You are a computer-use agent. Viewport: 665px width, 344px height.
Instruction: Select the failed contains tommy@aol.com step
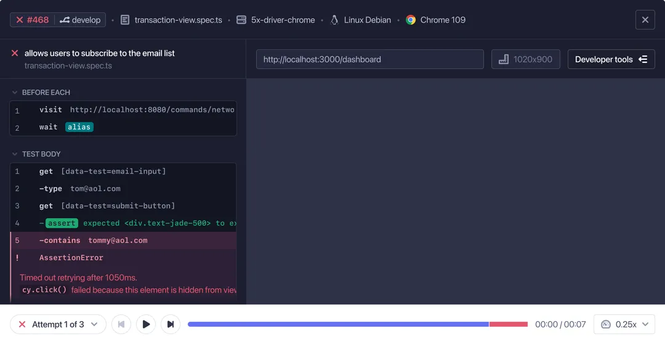[x=123, y=240]
